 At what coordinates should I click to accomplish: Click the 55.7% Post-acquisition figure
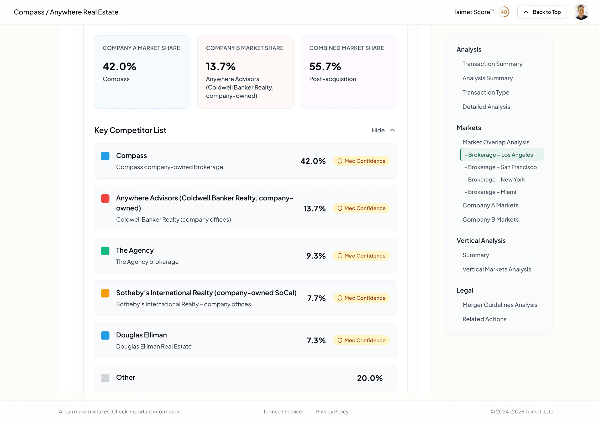click(x=325, y=66)
